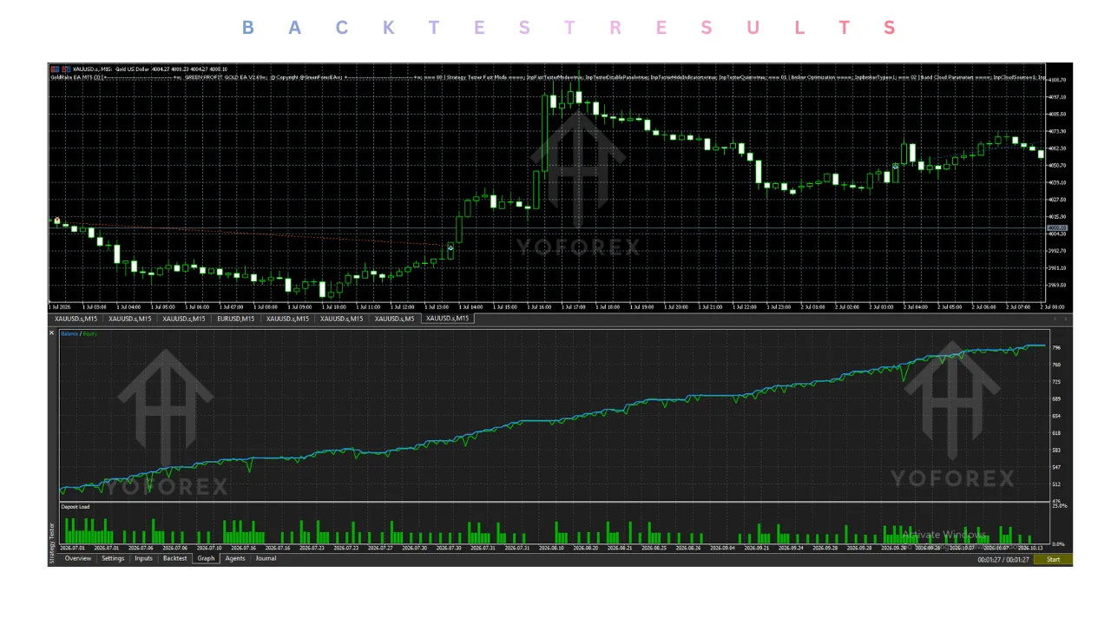Screen dimensions: 1111x625
Task: Click the current price label 4008.10
Action: (1058, 228)
